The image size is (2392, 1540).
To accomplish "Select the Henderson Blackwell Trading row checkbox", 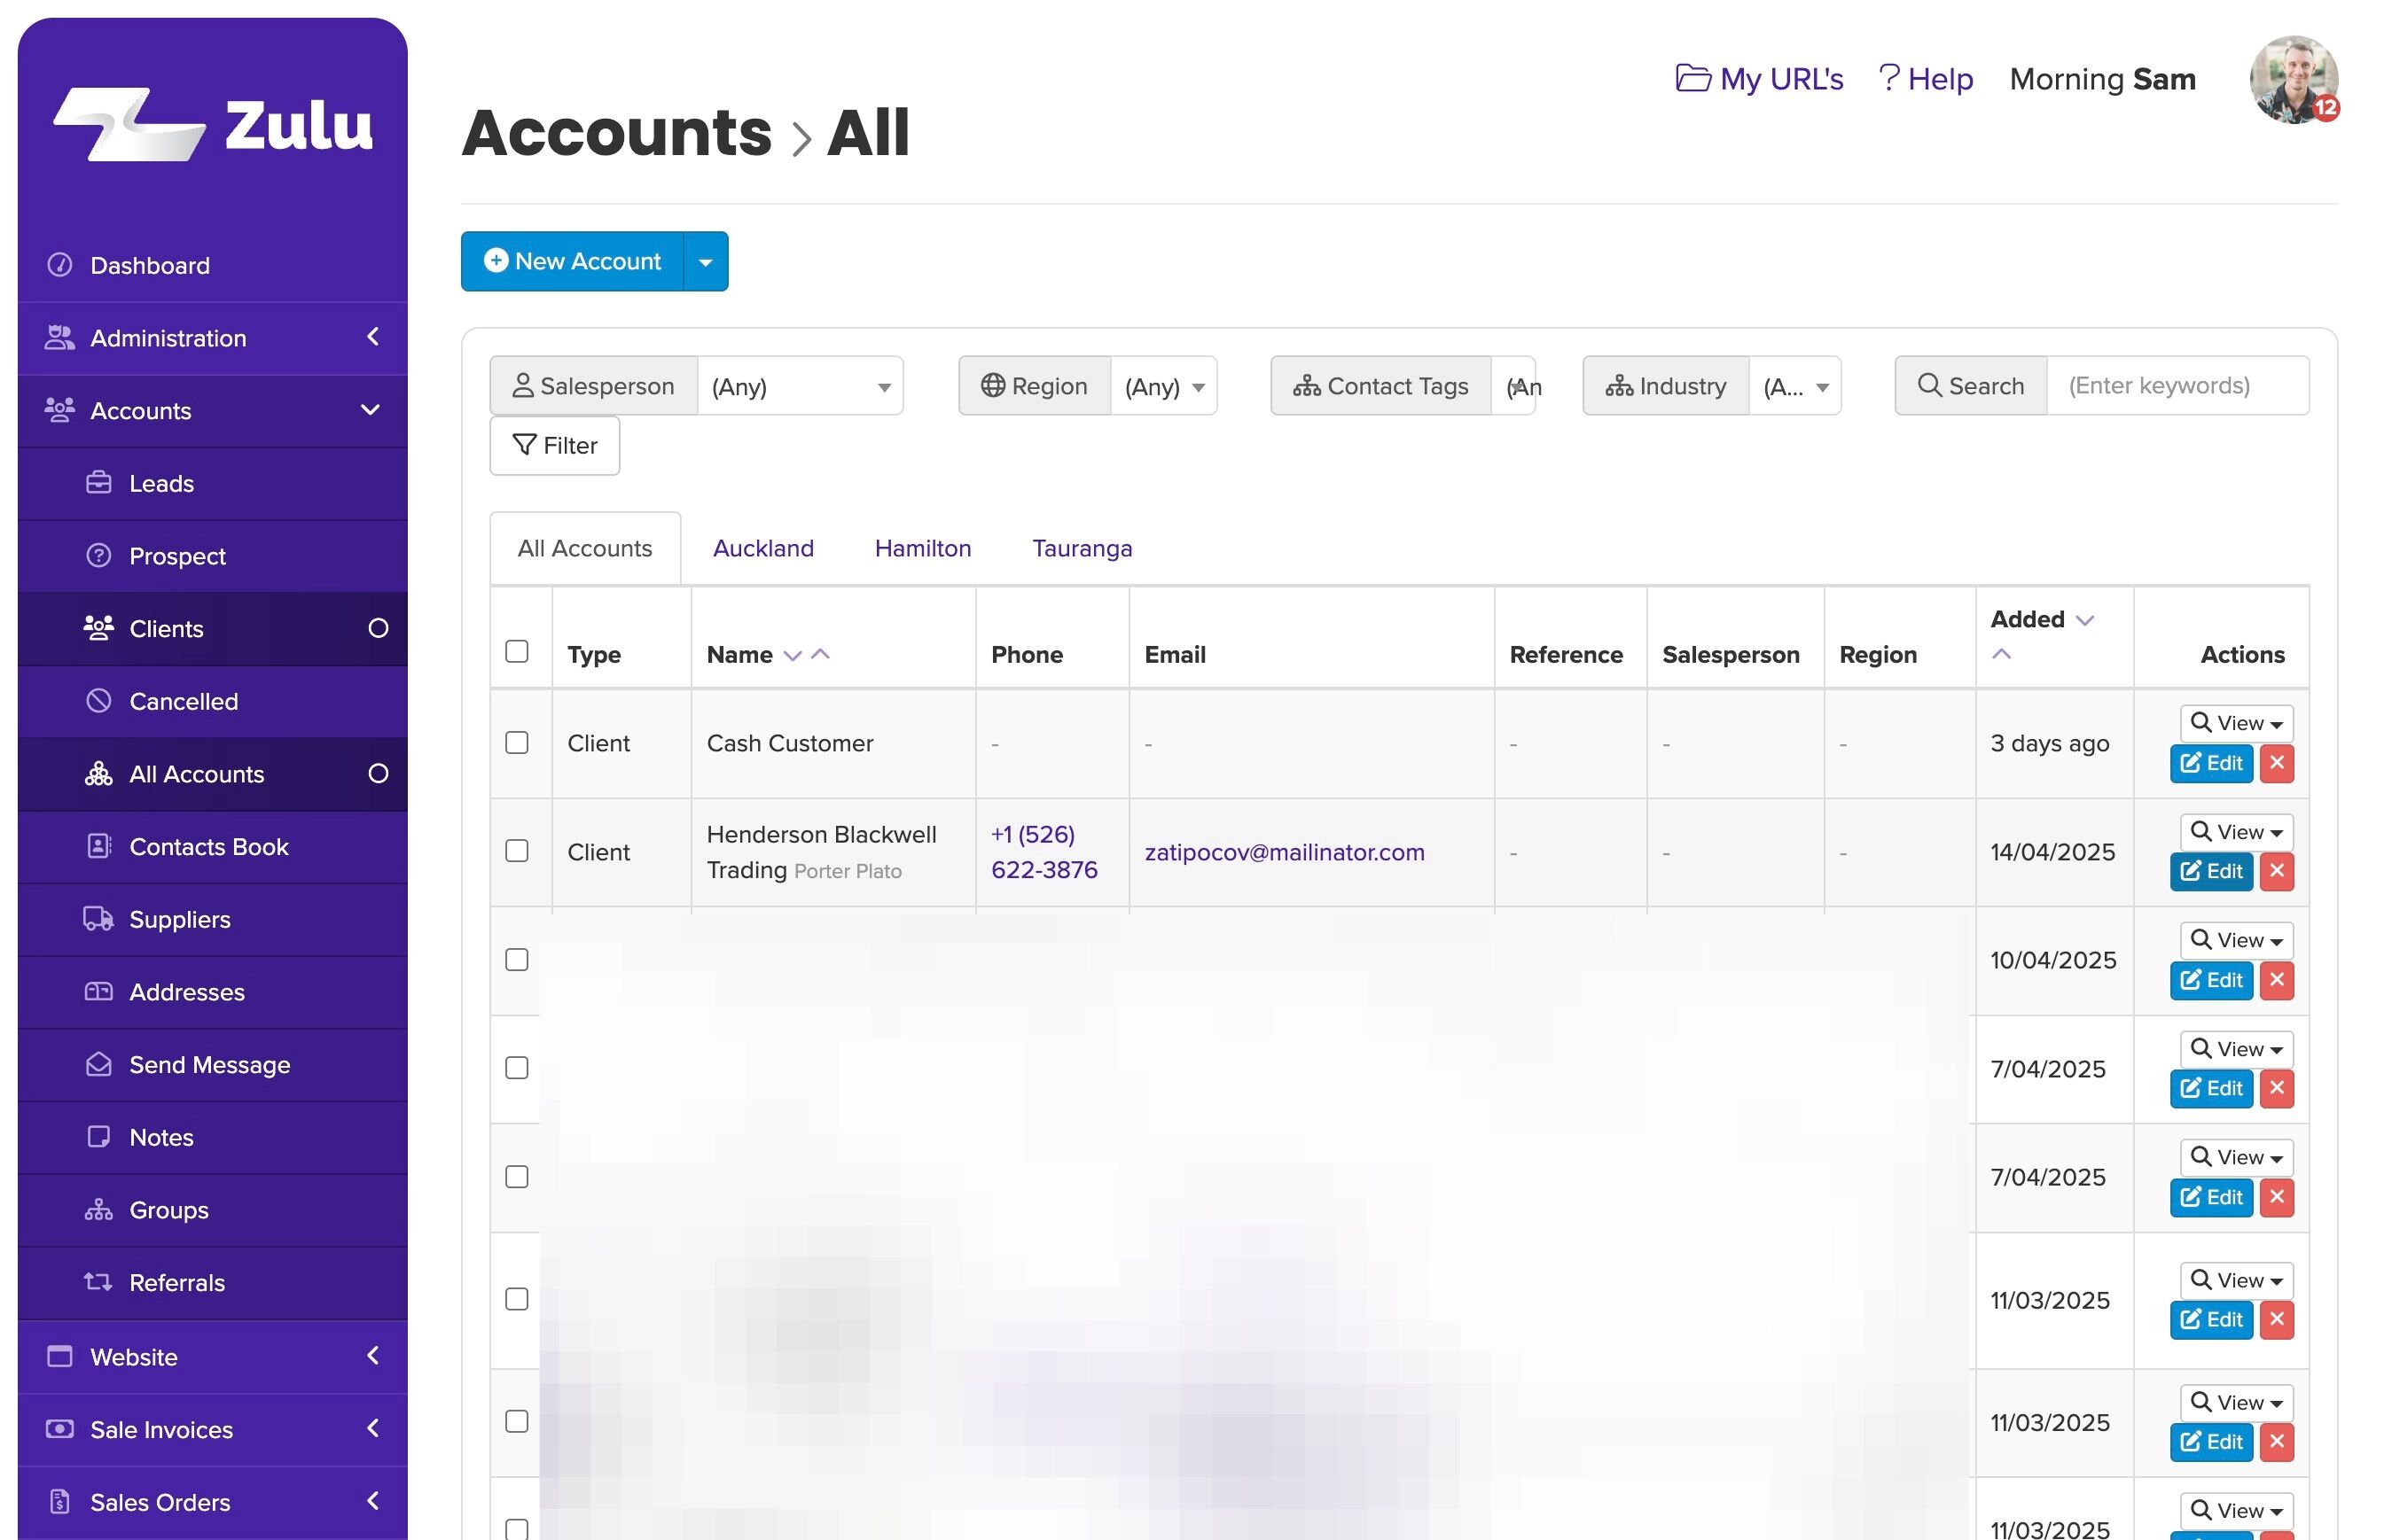I will [516, 851].
